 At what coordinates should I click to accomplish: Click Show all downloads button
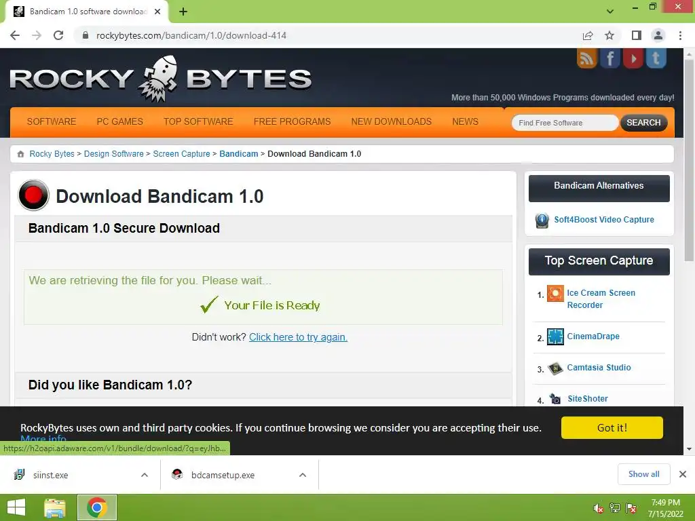click(x=643, y=474)
